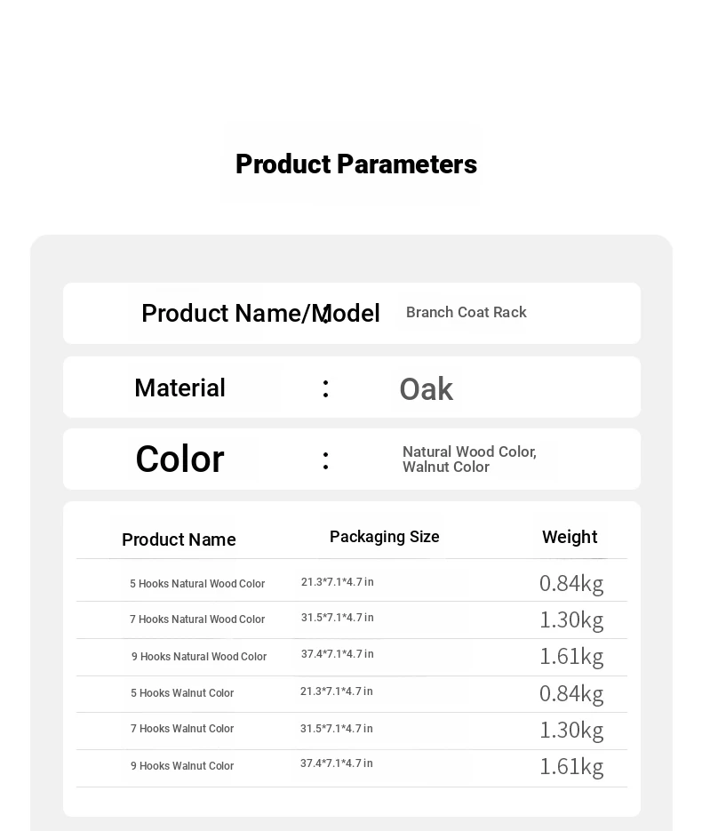
Task: Click the Oak material value
Action: pyautogui.click(x=426, y=389)
